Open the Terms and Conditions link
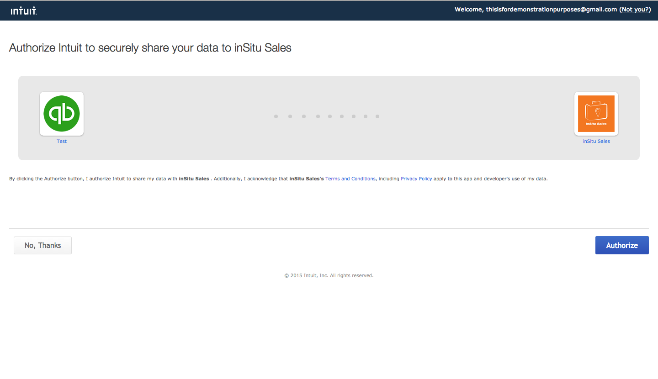 point(350,179)
